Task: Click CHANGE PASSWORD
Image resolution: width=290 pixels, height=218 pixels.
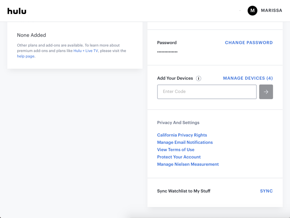Action: 249,43
